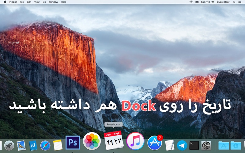Image resolution: width=245 pixels, height=153 pixels.
Task: Open the Apple menu
Action: pos(5,2)
